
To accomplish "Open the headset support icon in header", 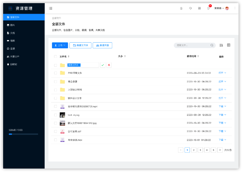I will [190, 8].
